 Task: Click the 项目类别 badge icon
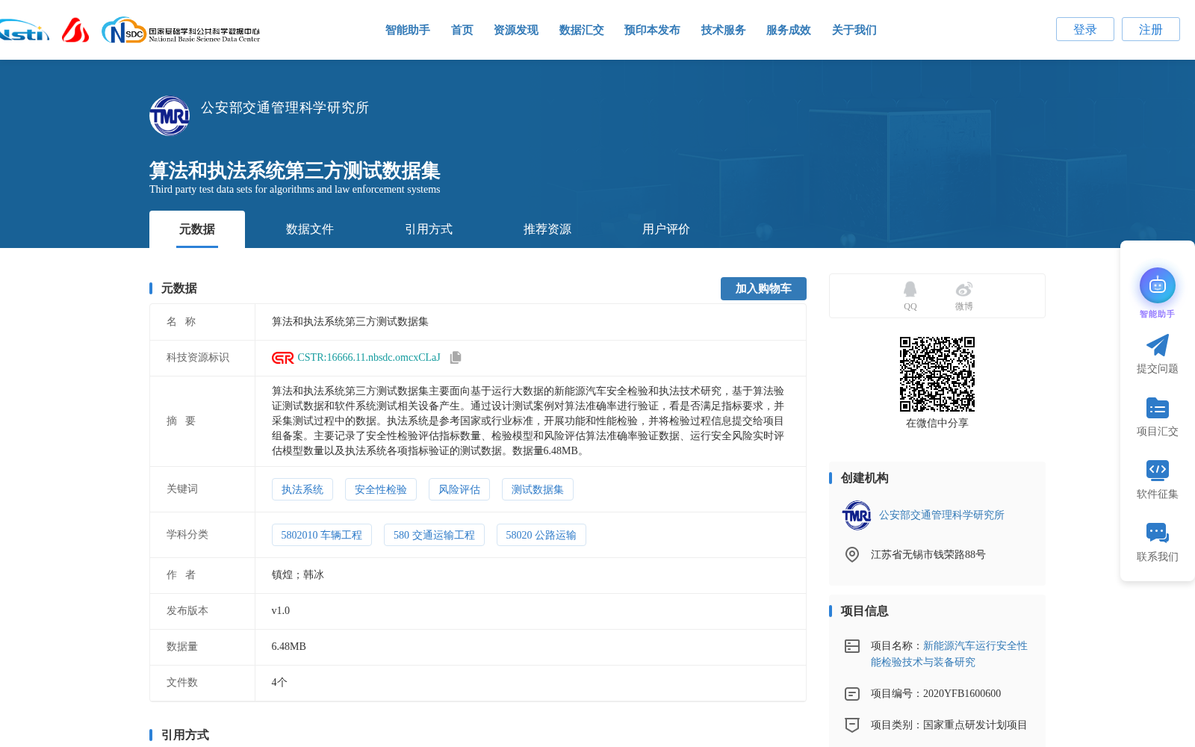851,725
